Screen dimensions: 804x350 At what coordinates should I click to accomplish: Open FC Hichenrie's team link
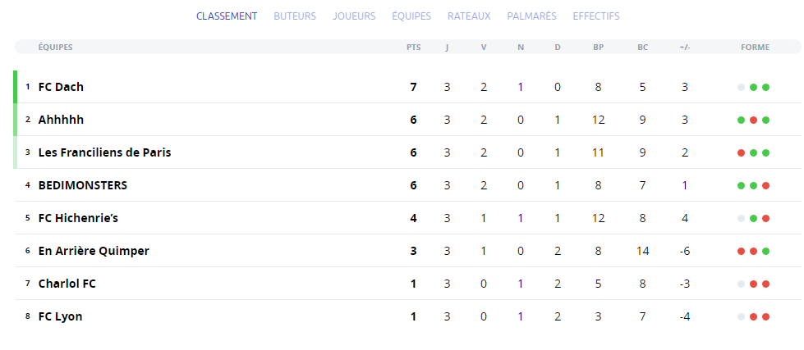[x=79, y=218]
